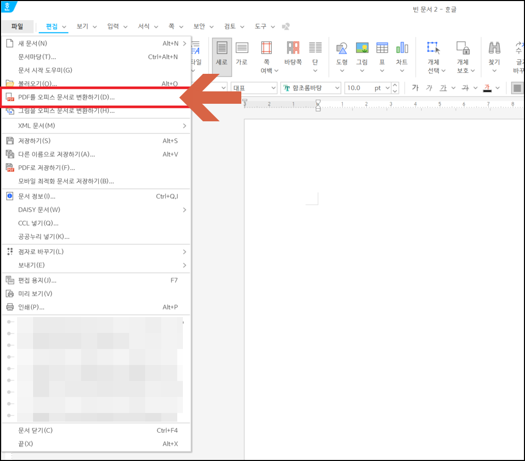Open the 도구 menu tab

[x=260, y=26]
